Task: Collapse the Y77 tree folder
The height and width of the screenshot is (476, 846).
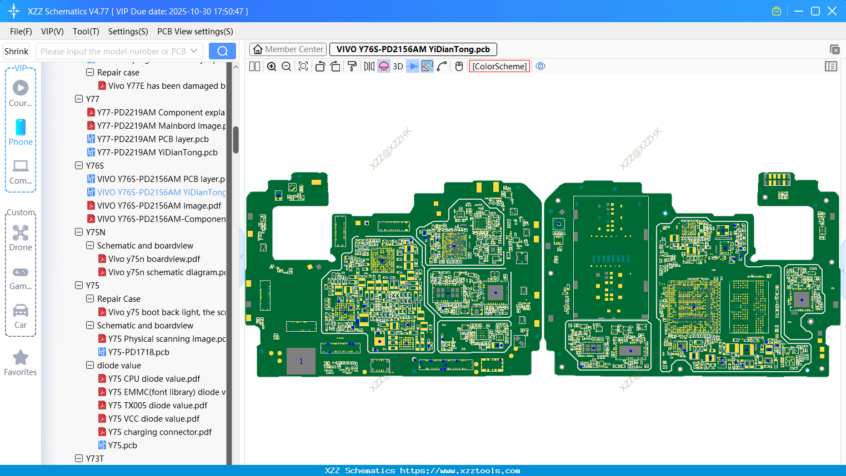Action: pyautogui.click(x=79, y=99)
